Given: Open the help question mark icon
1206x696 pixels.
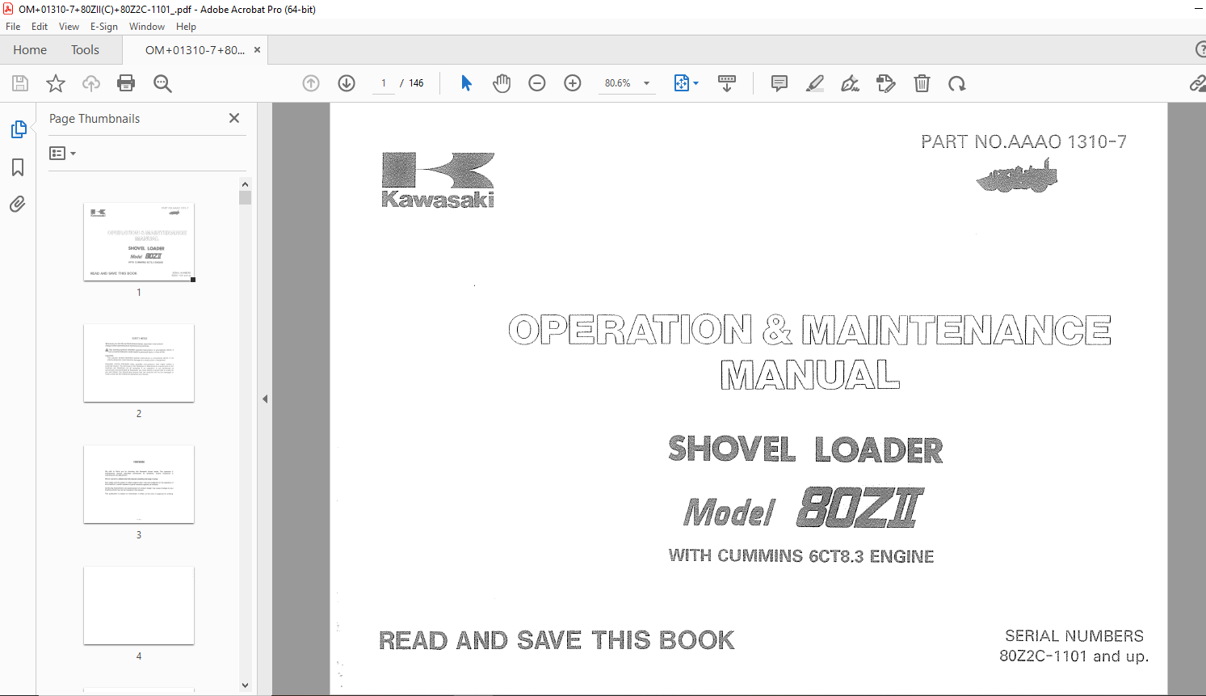Looking at the screenshot, I should [x=1200, y=49].
